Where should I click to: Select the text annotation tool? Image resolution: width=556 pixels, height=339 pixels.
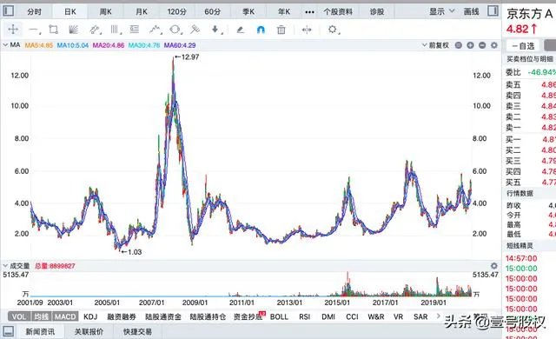[134, 30]
